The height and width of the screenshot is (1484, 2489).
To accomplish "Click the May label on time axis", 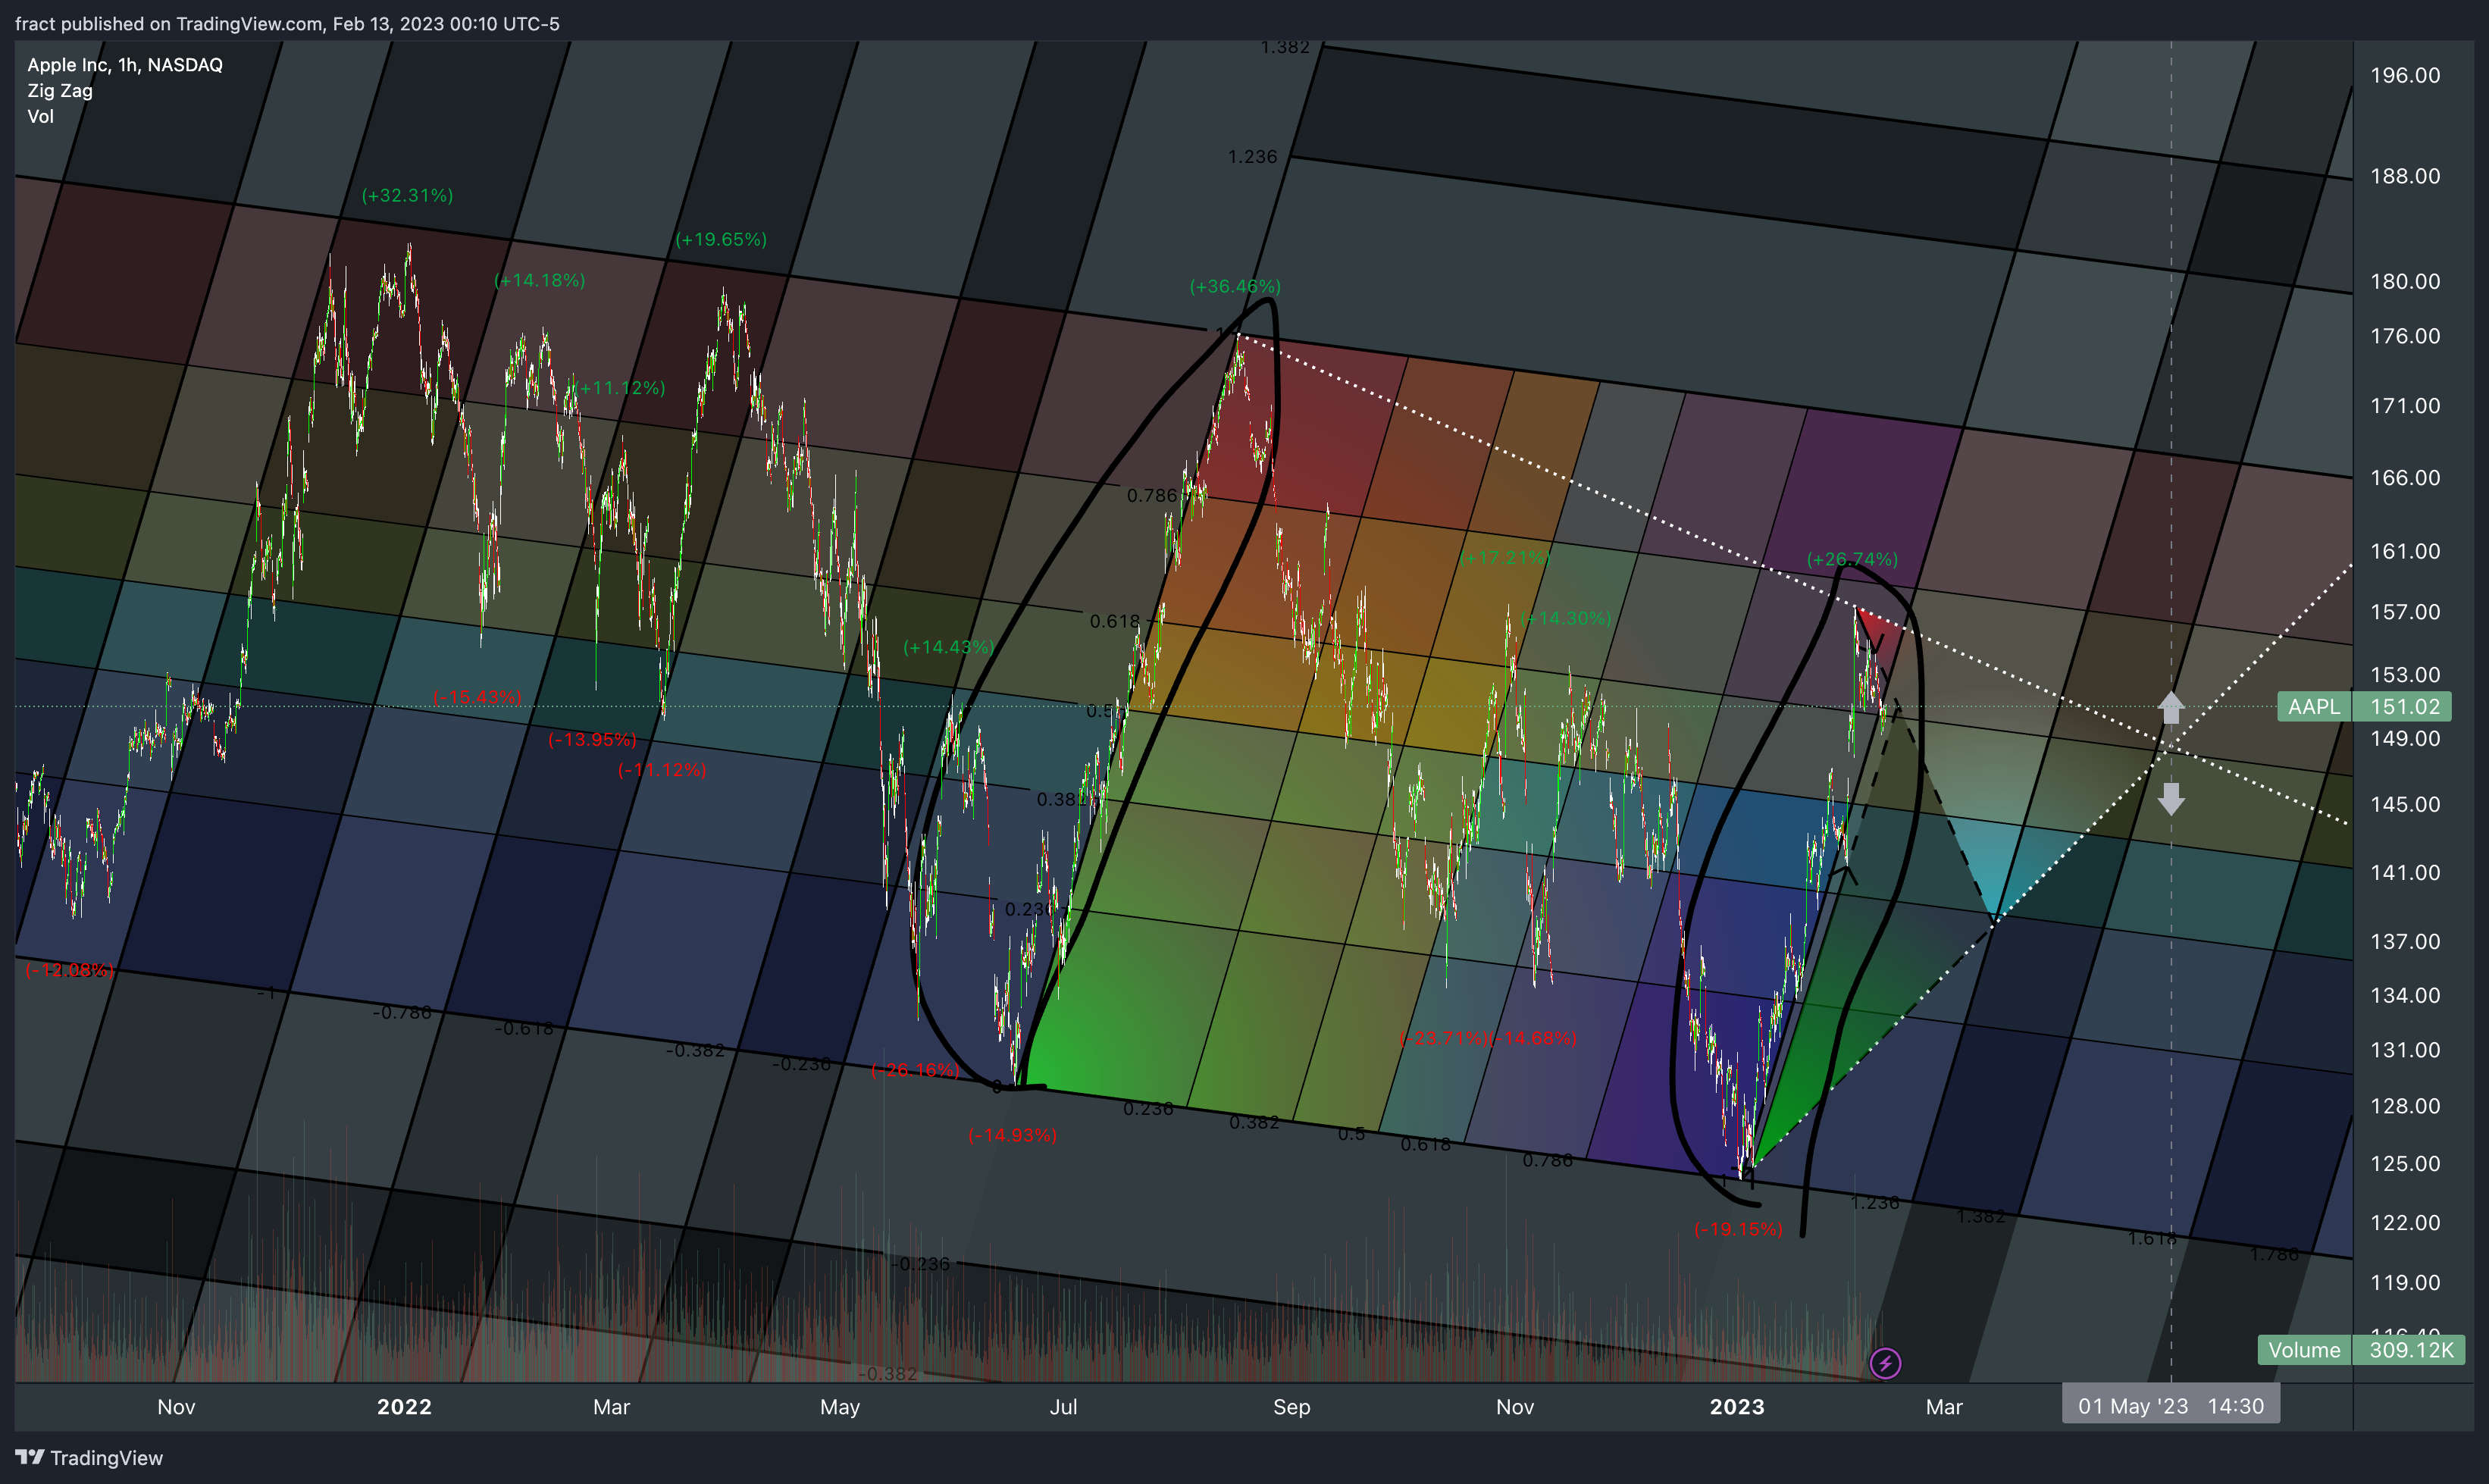I will point(840,1407).
